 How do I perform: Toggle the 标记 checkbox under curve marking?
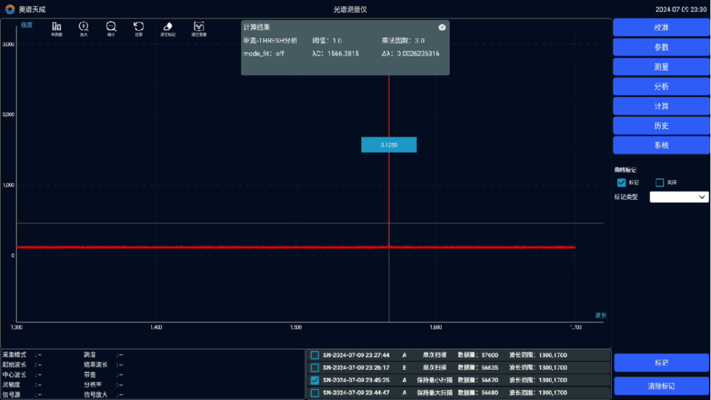621,183
